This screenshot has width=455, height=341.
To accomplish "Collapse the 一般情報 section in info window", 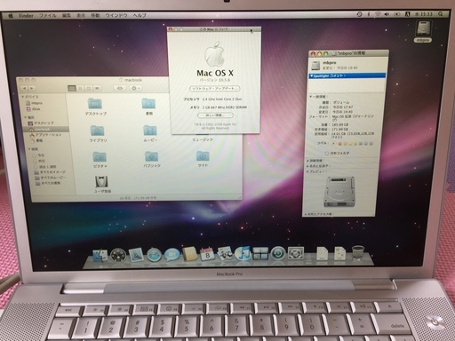I will tap(310, 97).
